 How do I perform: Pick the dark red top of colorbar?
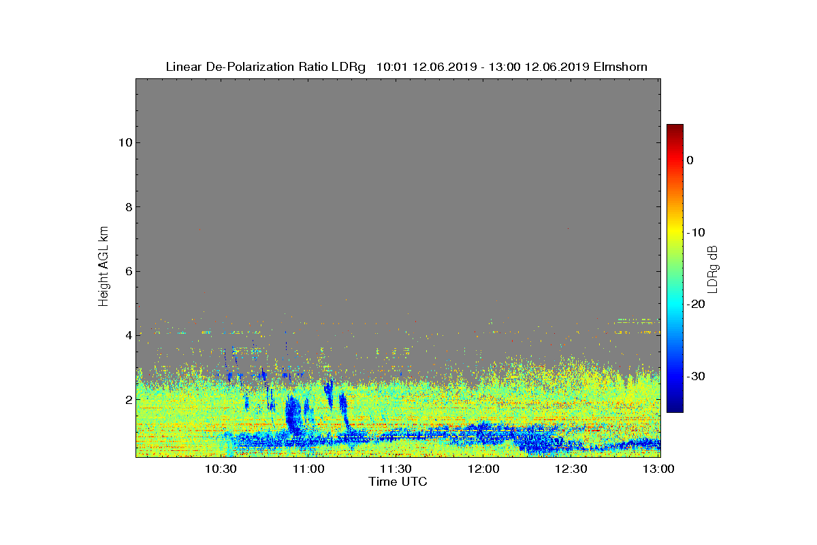click(675, 128)
